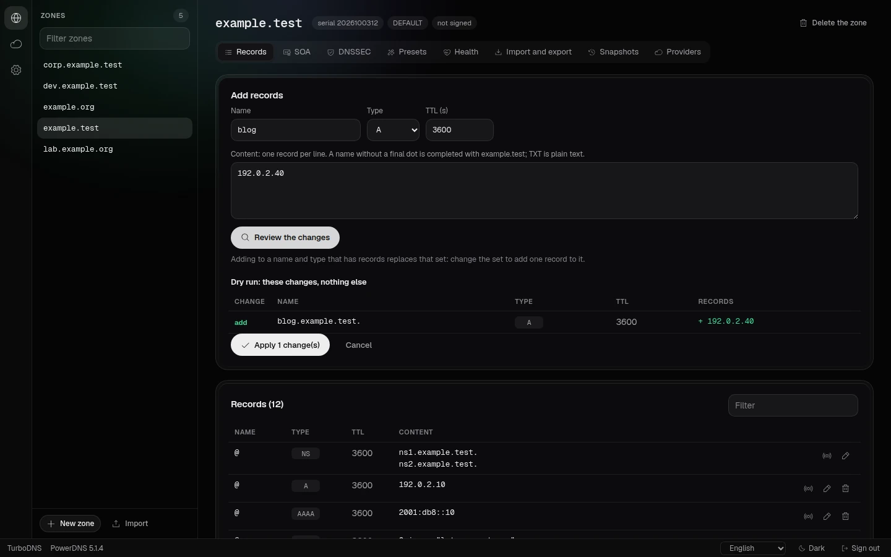891x557 pixels.
Task: Switch to the Snapshots tab
Action: [613, 52]
